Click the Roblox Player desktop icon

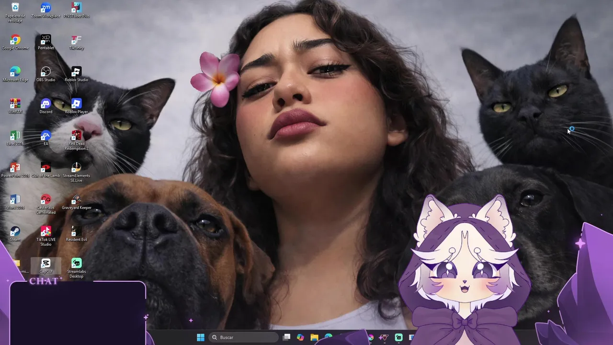pos(76,106)
